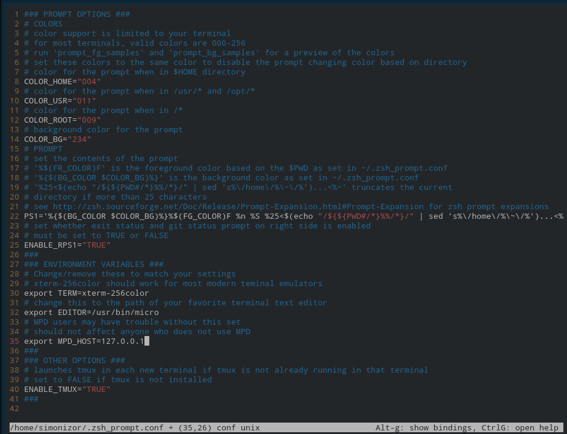This screenshot has width=567, height=434.
Task: Click the ENVIRONMENT VARIABLES section header
Action: (x=93, y=264)
